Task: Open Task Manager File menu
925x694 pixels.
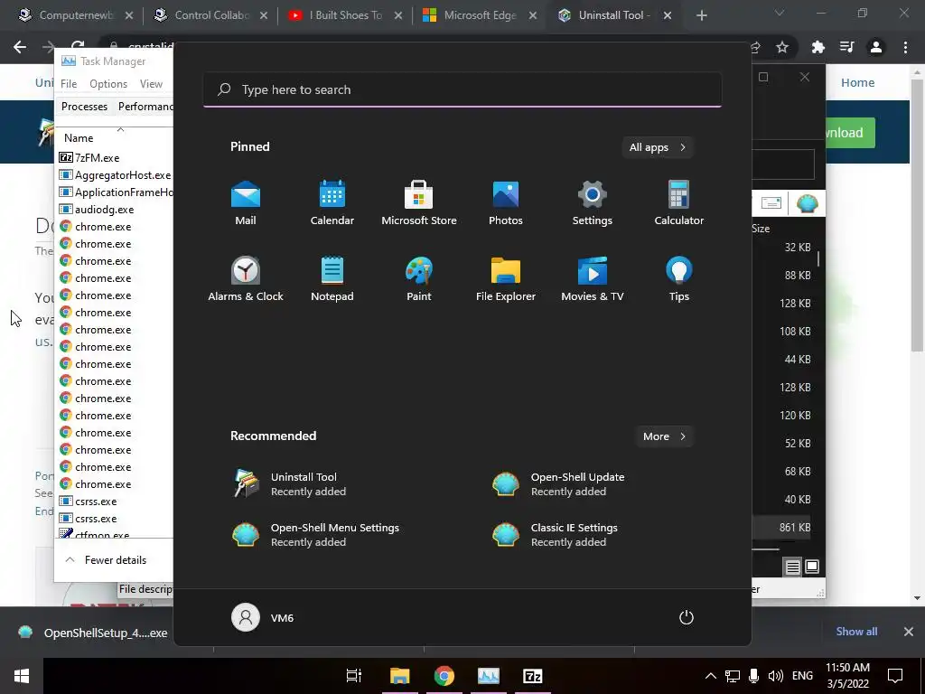Action: click(69, 84)
